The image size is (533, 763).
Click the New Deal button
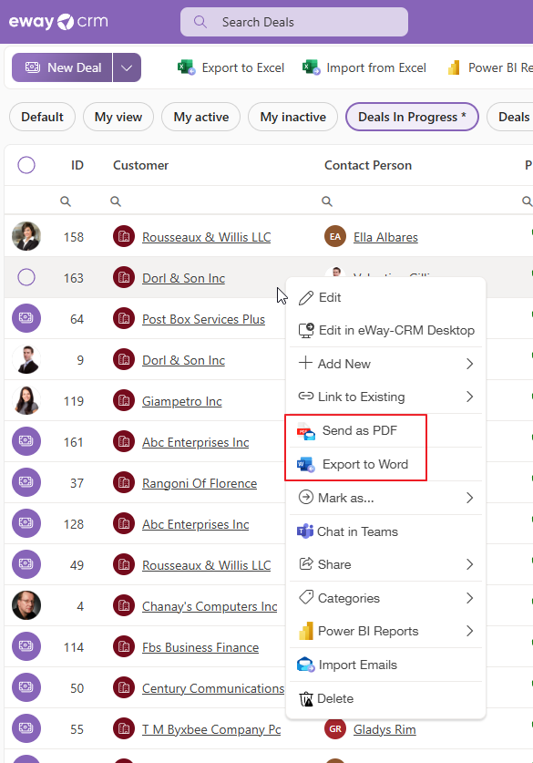coord(62,67)
